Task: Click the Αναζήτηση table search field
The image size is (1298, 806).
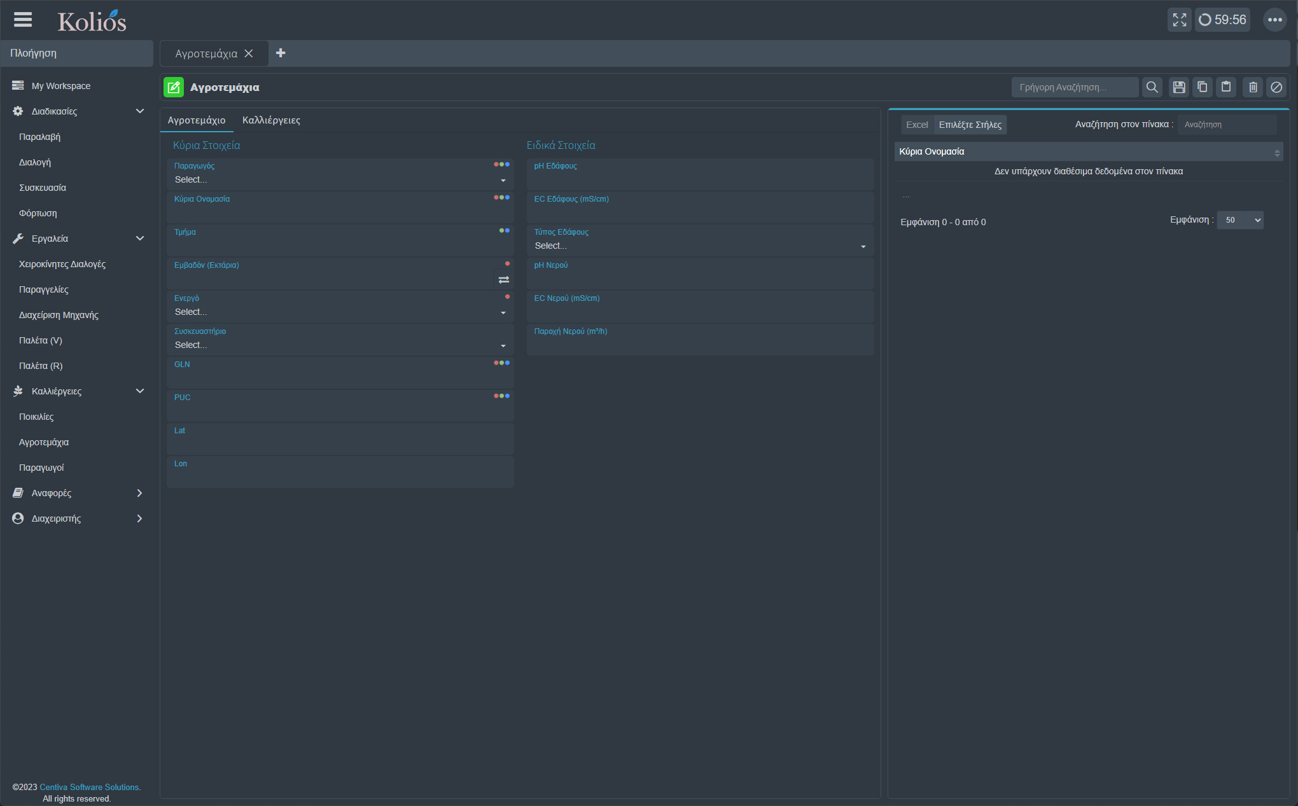Action: point(1227,125)
